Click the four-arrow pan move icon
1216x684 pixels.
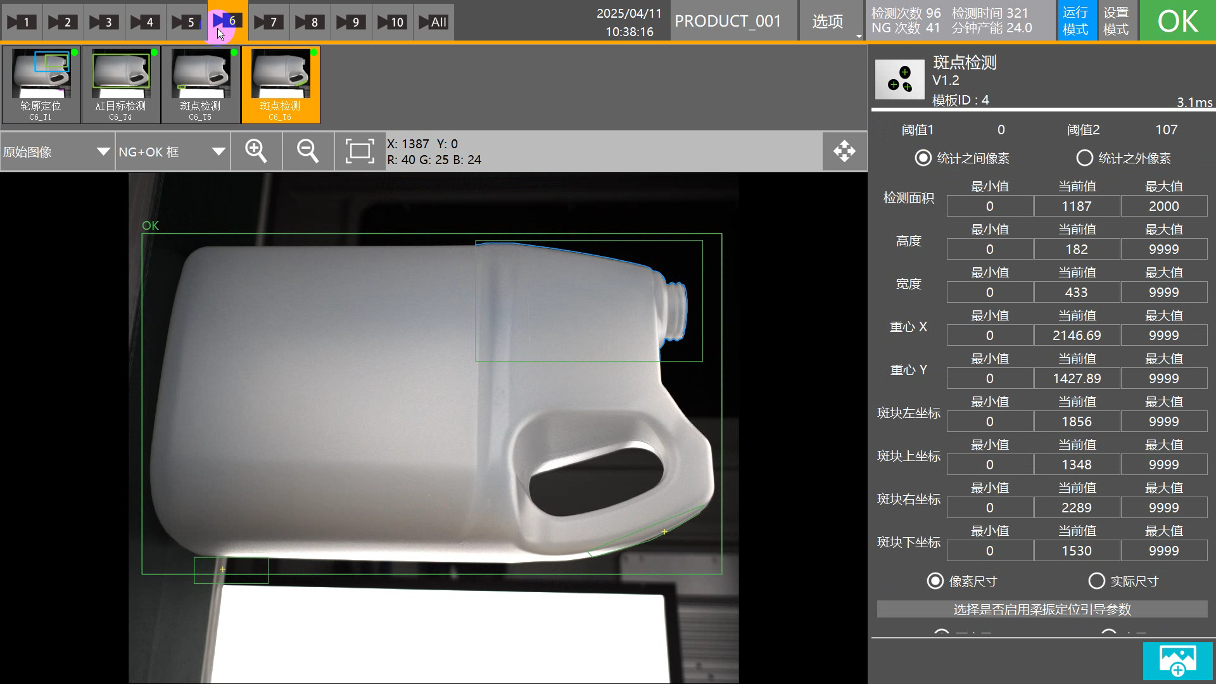pyautogui.click(x=844, y=151)
